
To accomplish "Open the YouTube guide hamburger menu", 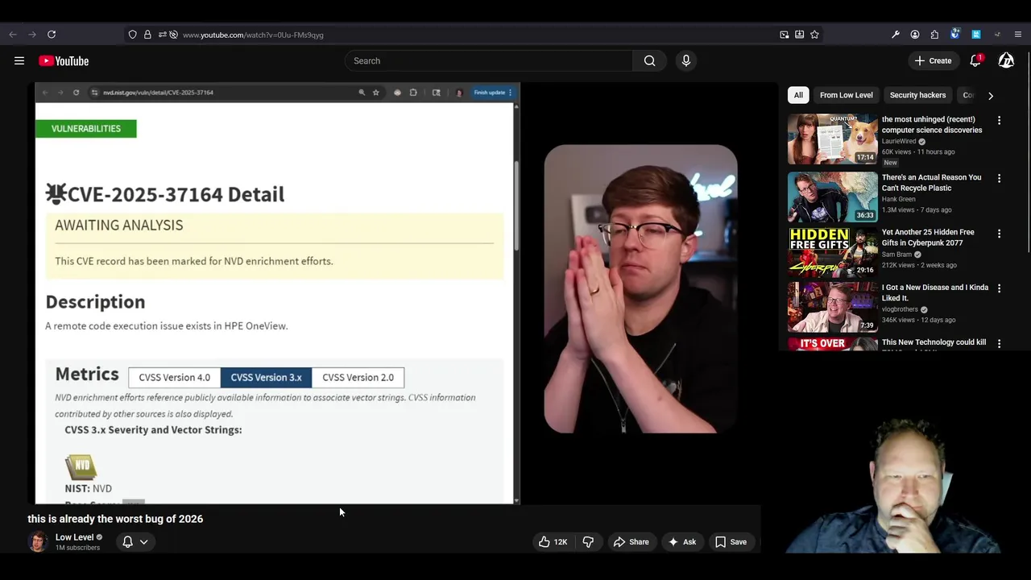I will tap(19, 60).
